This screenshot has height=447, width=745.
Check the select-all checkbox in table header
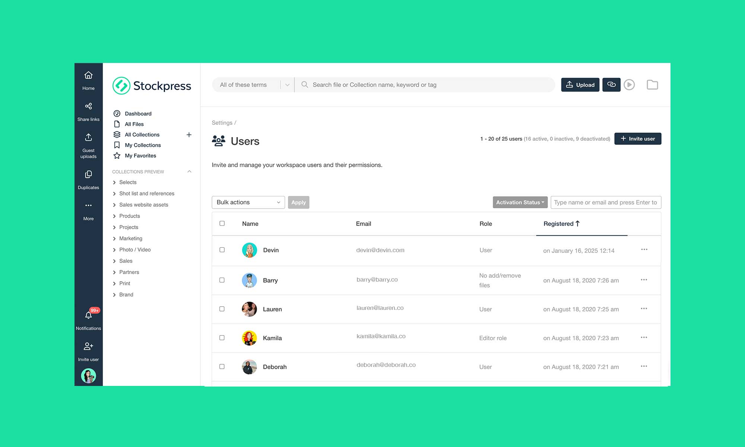[222, 223]
